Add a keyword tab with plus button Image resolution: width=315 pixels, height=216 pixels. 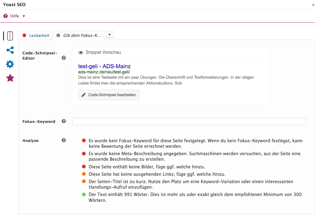click(x=109, y=35)
